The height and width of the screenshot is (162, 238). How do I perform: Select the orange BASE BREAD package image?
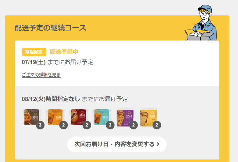coord(55,117)
